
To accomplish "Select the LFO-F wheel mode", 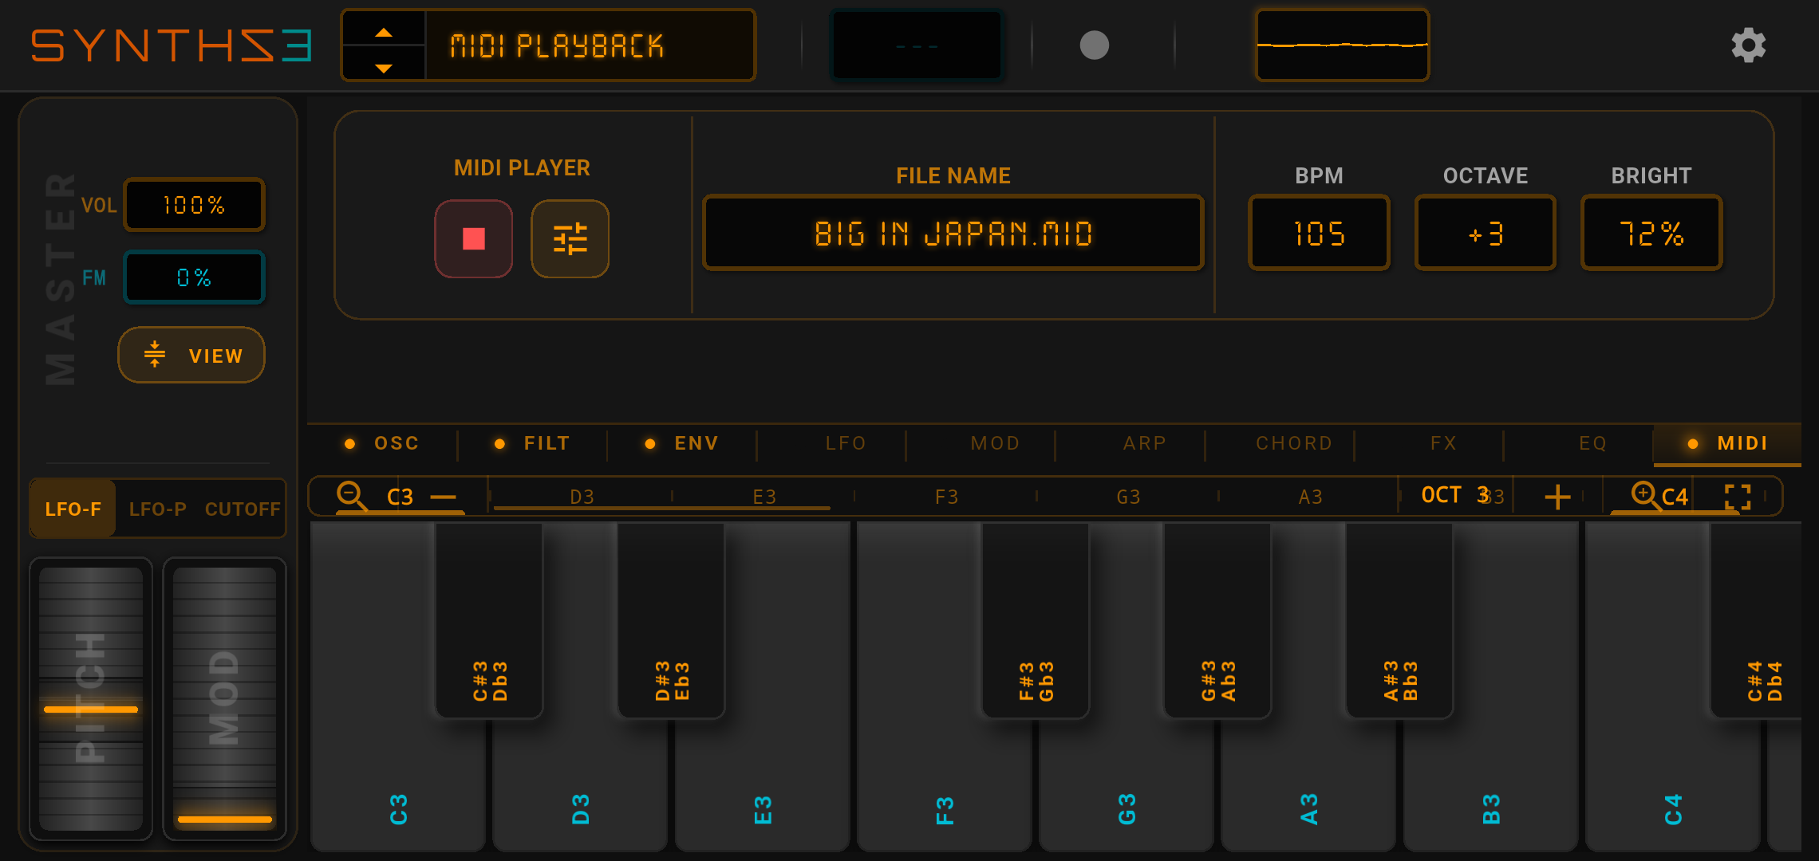I will point(73,508).
